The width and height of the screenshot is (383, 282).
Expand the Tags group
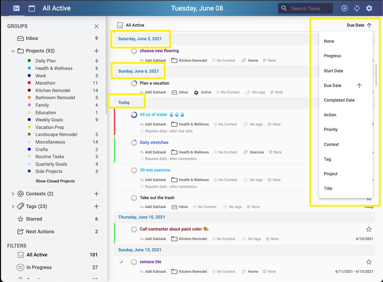tap(13, 206)
